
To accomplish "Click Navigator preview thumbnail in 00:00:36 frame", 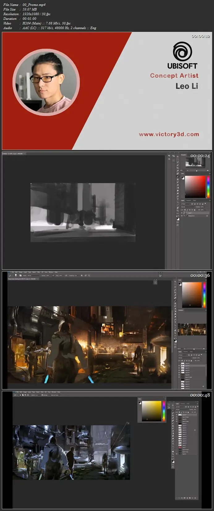I will pyautogui.click(x=192, y=329).
